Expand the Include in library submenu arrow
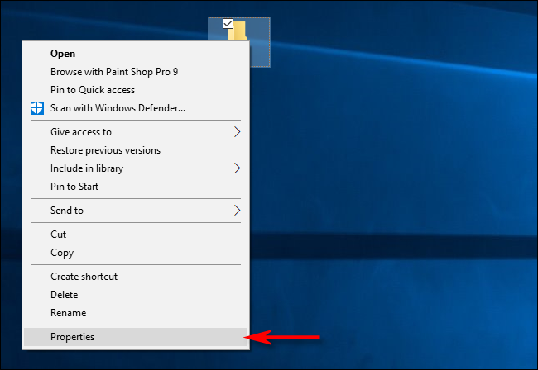The width and height of the screenshot is (538, 370). pos(238,168)
